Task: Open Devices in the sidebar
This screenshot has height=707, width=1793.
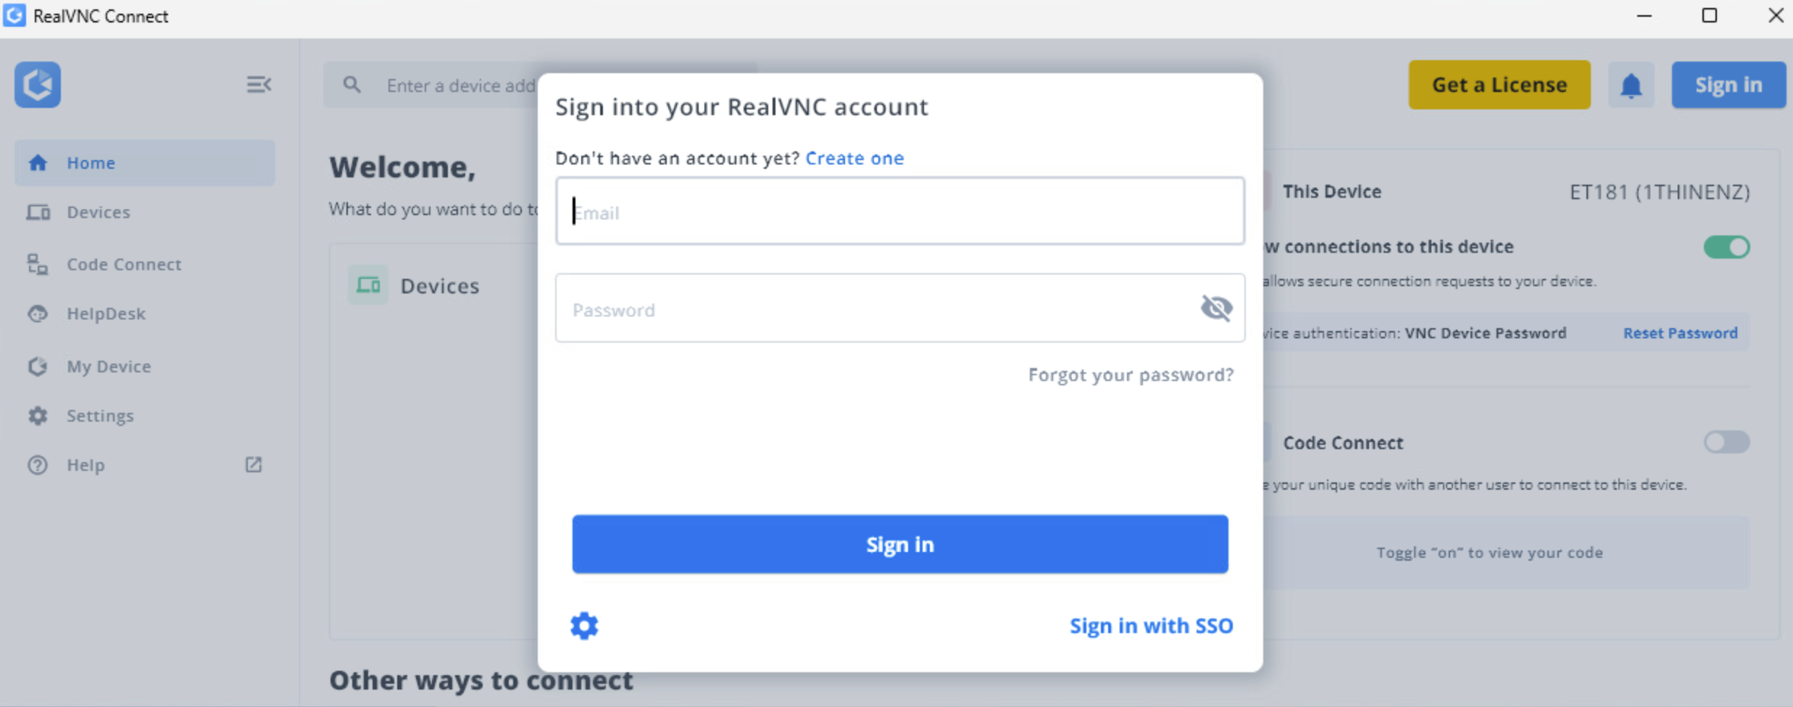Action: pyautogui.click(x=98, y=212)
